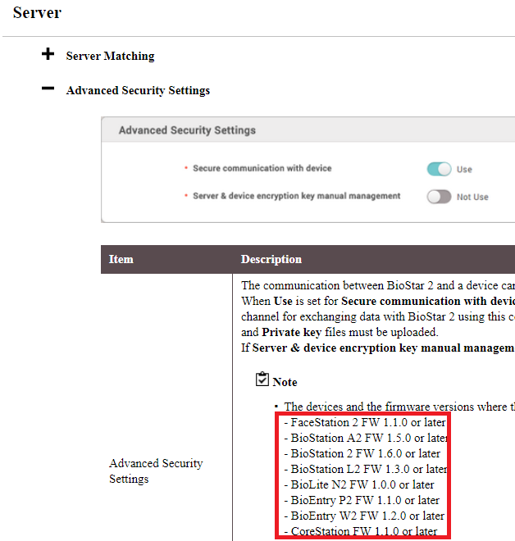The height and width of the screenshot is (541, 515).
Task: Toggle Secure communication with device switch
Action: tap(439, 169)
